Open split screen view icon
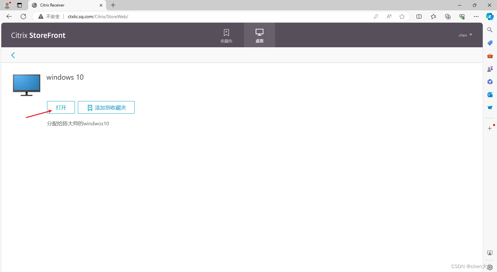The image size is (497, 272). (419, 17)
